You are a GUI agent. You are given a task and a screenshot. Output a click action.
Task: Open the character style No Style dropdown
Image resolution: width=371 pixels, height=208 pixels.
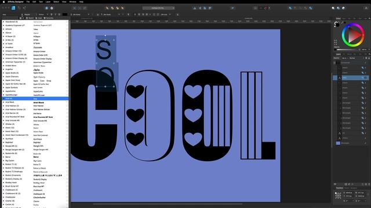pos(80,14)
